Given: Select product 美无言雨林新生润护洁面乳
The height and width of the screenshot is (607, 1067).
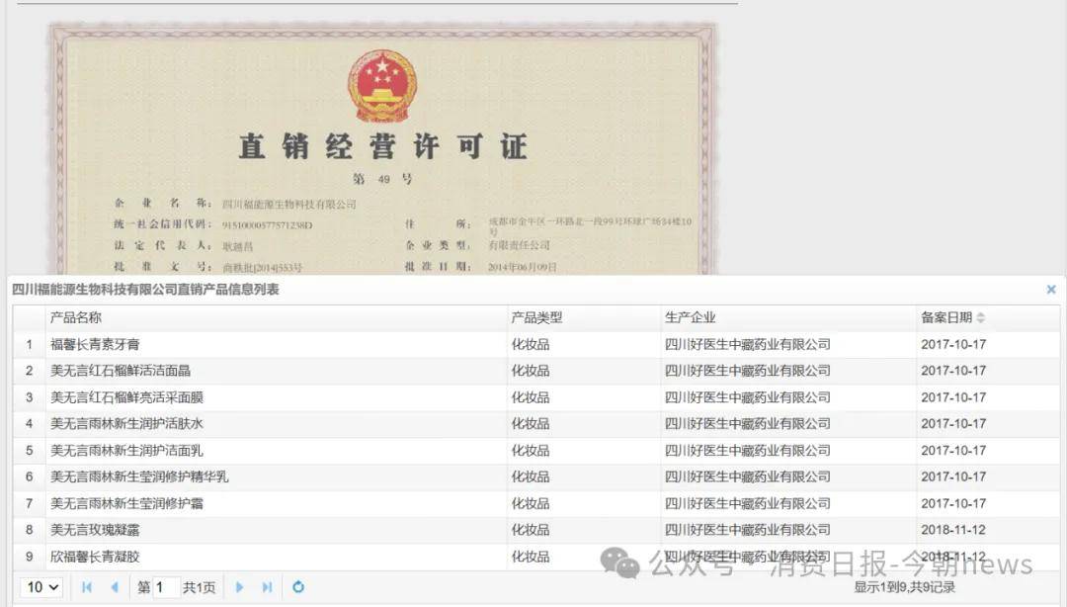Looking at the screenshot, I should coord(126,451).
